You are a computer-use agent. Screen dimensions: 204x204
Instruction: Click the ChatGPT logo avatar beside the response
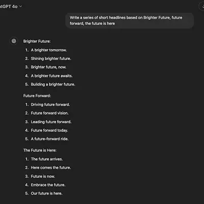coord(14,41)
